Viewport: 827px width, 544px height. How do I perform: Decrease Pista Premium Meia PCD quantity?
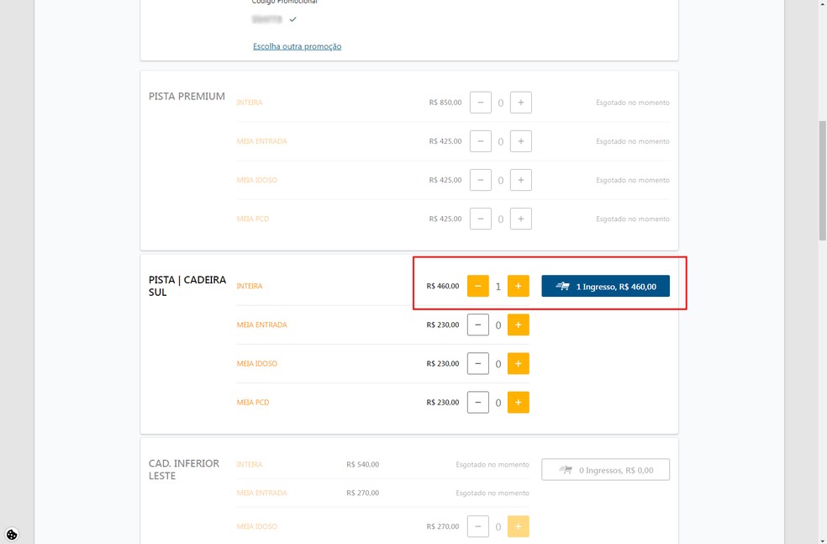pyautogui.click(x=481, y=219)
